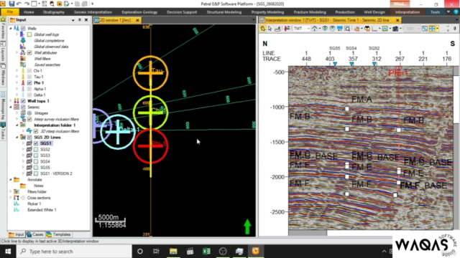
Task: Open the Seismic Interpretation ribbon tab
Action: (x=93, y=12)
